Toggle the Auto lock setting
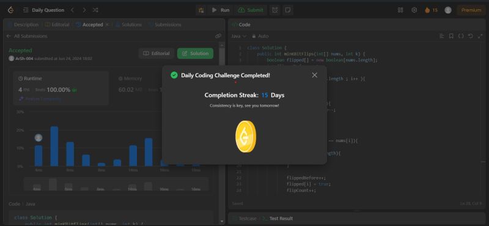489x226 pixels. [260, 36]
